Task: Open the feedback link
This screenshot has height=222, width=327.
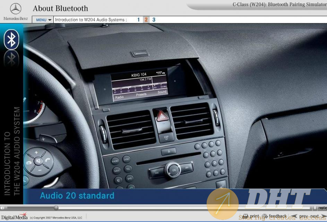Action: [278, 216]
